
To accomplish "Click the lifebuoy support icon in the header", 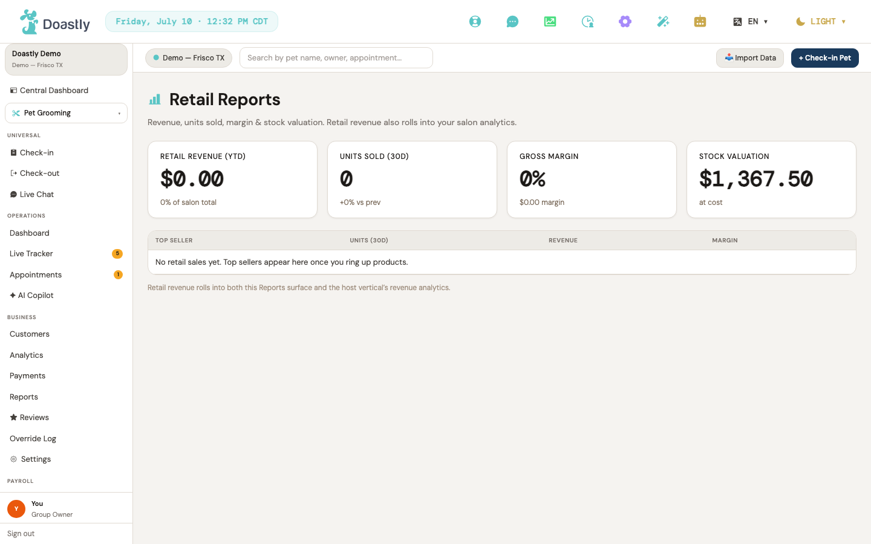I will pos(475,22).
